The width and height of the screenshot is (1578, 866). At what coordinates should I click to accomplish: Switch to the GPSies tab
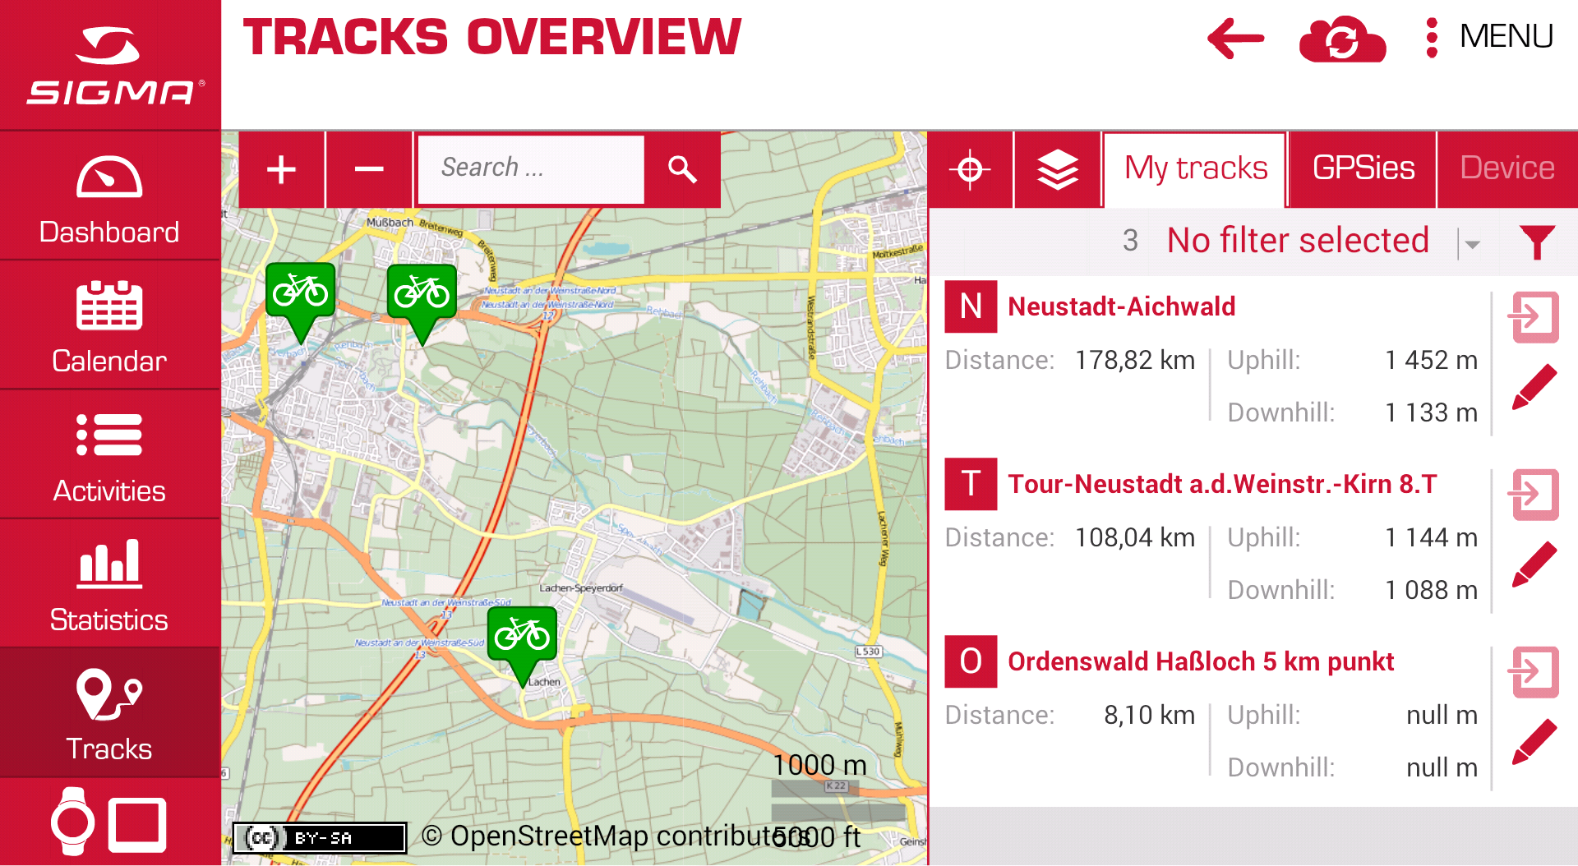pyautogui.click(x=1363, y=169)
